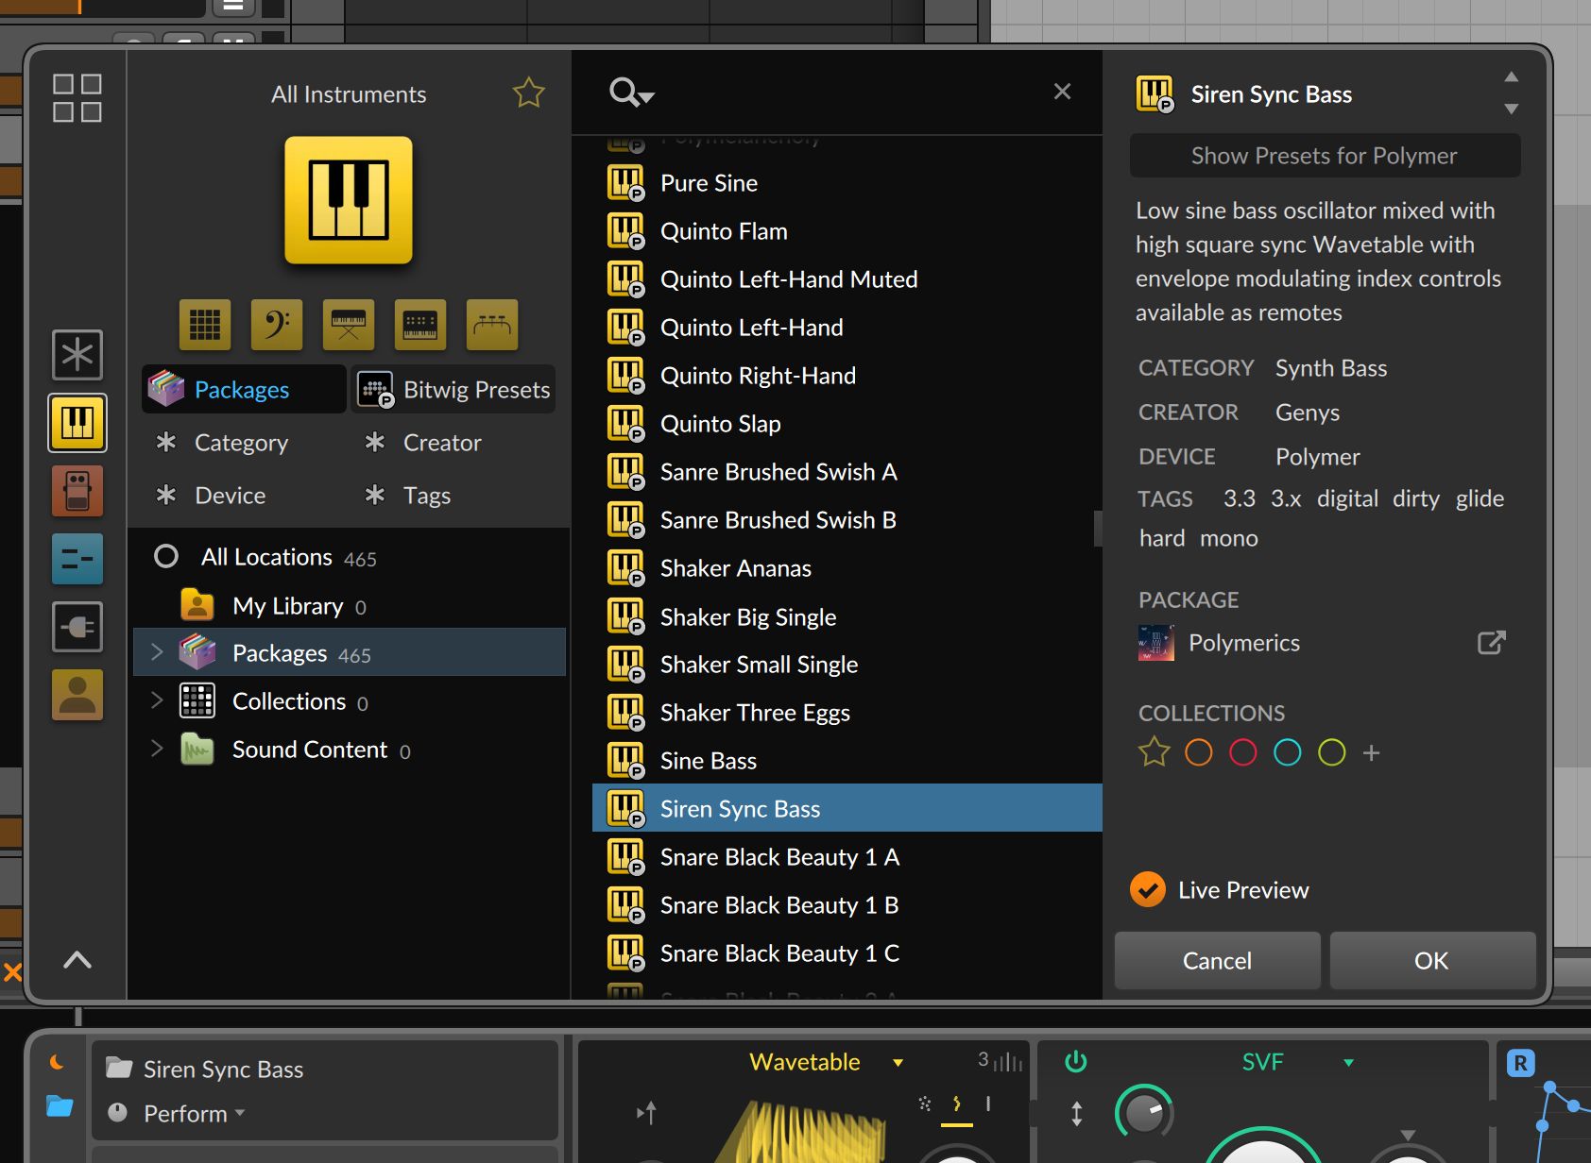1591x1163 pixels.
Task: Star All Instruments as favorite
Action: pos(529,93)
